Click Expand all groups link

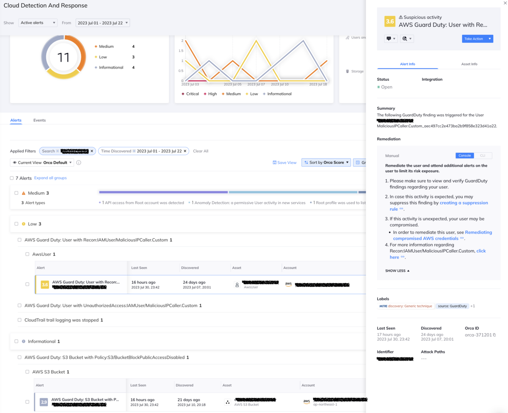coord(50,178)
